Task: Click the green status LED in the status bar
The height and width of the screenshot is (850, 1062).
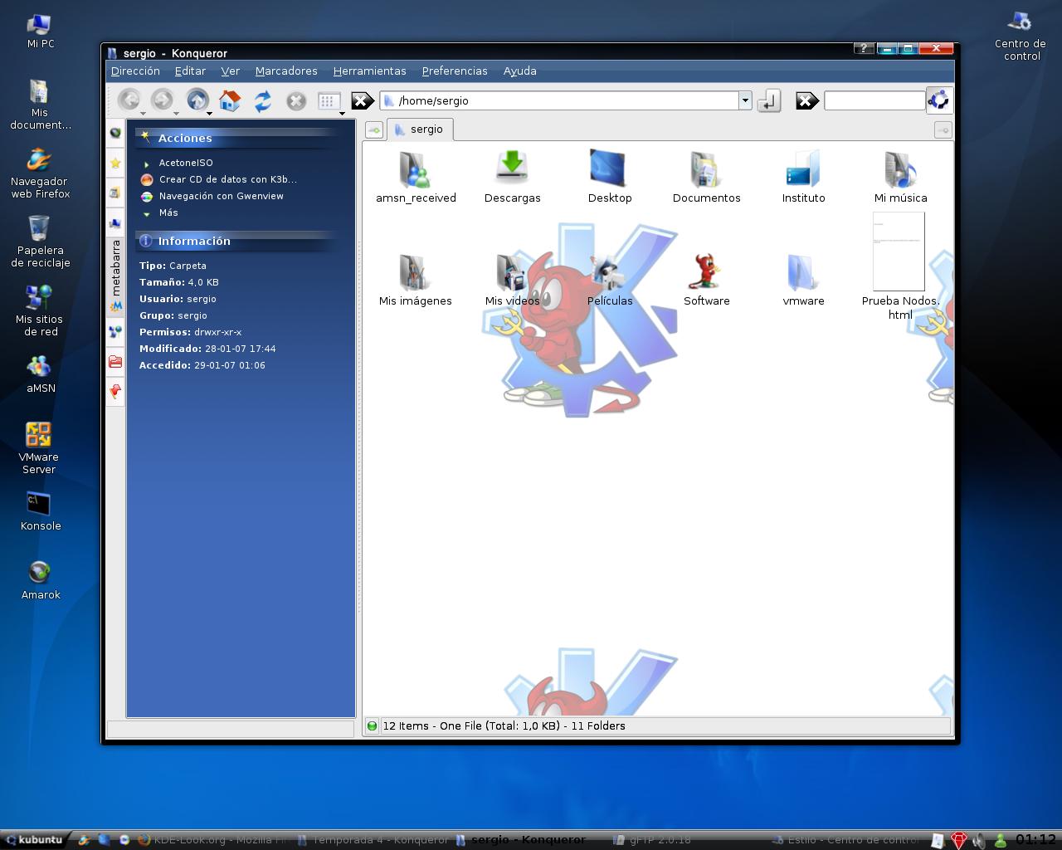Action: tap(372, 725)
